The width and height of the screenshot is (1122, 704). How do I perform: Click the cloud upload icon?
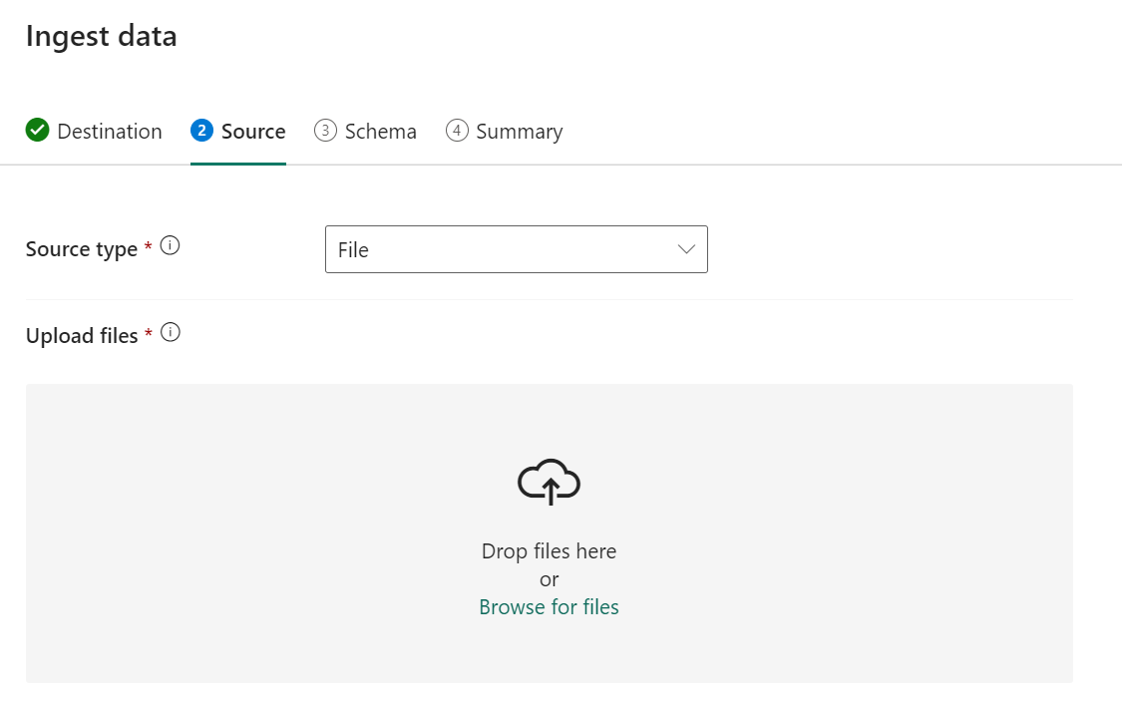point(549,483)
